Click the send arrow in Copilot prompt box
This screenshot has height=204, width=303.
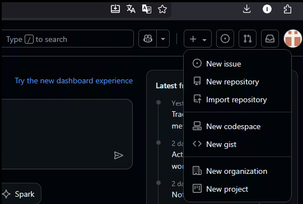[119, 155]
